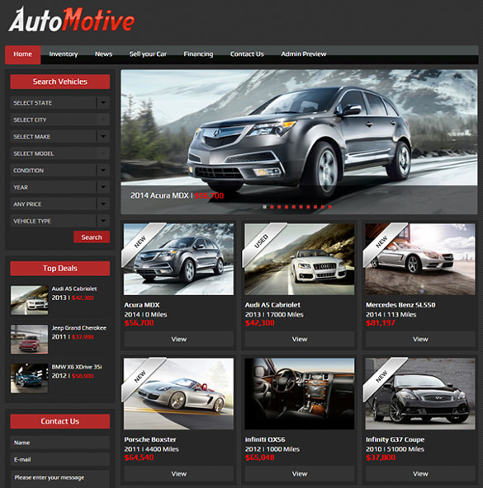
Task: View the Audi A5 Cabriolet listing
Action: tap(300, 340)
